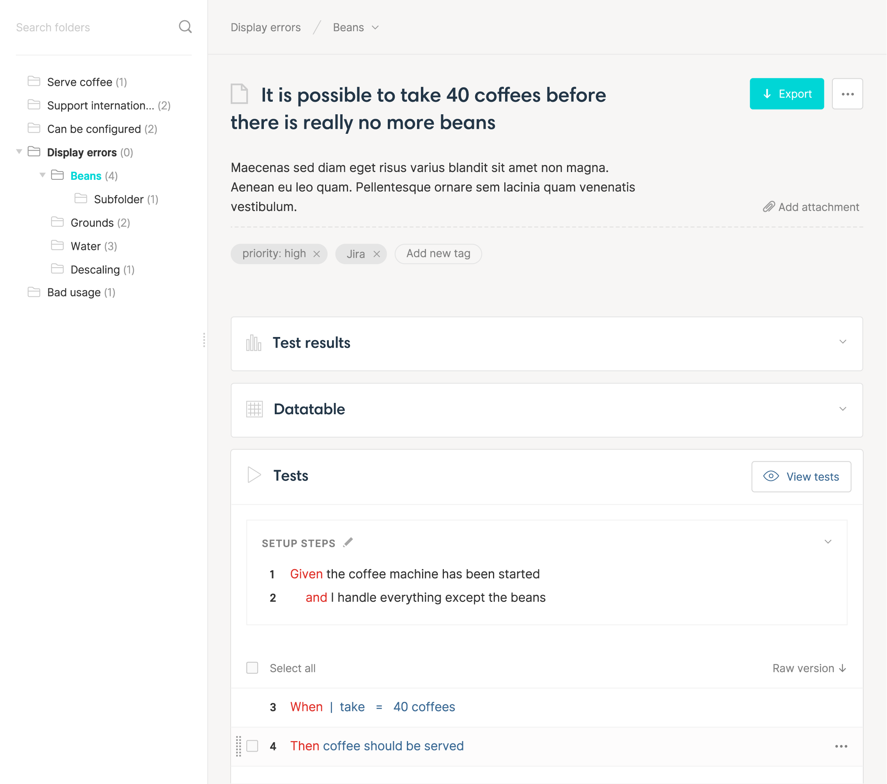Click the Display errors folder icon
The width and height of the screenshot is (887, 784).
(x=34, y=152)
